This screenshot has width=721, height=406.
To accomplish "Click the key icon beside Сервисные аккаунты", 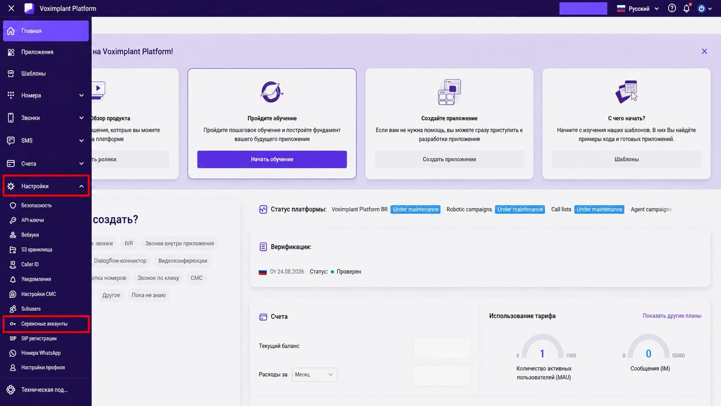I will 13,324.
